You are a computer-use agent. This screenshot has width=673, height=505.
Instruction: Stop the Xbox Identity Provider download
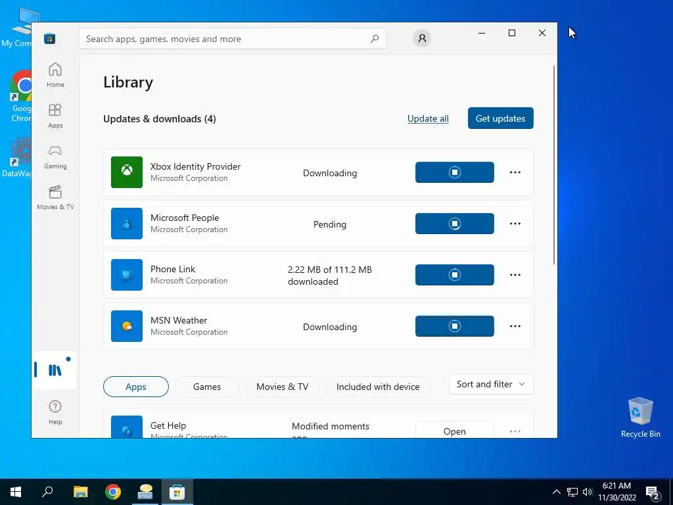pos(455,172)
